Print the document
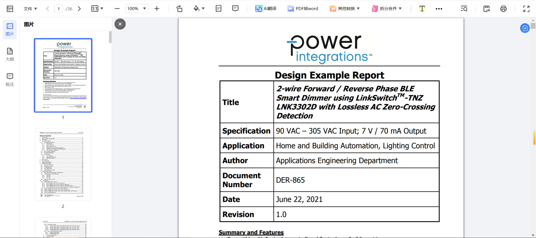This screenshot has width=536, height=238. [503, 9]
